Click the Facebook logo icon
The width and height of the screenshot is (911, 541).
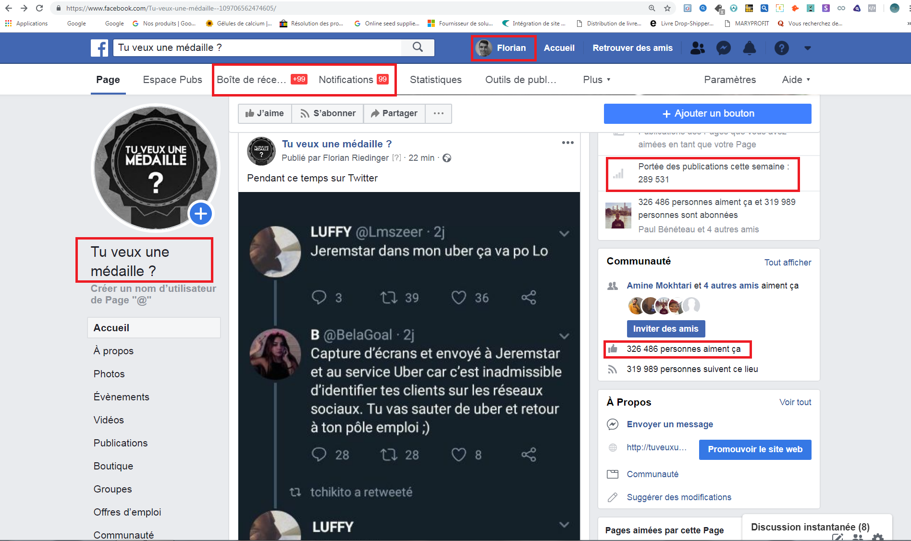[x=99, y=48]
